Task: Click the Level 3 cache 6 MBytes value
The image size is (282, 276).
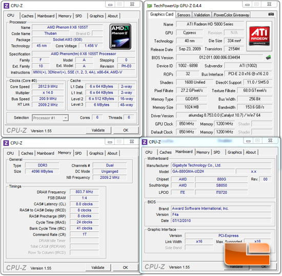Action: (x=102, y=105)
